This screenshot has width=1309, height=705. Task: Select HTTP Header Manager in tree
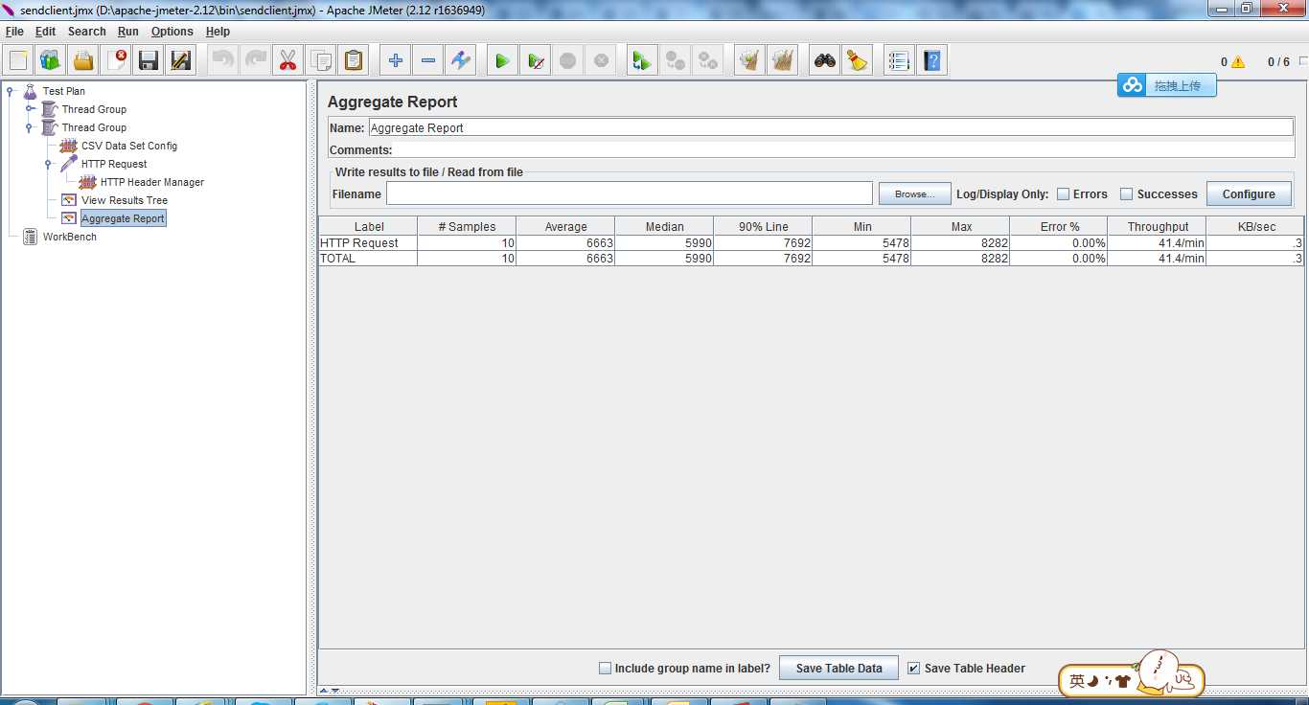point(152,182)
